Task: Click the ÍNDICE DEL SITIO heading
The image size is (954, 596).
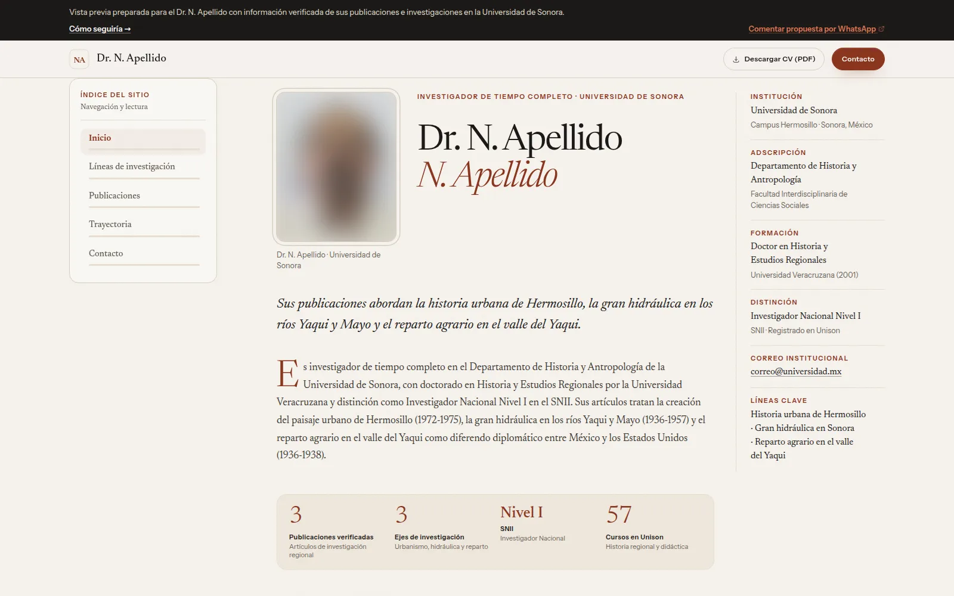Action: 115,95
